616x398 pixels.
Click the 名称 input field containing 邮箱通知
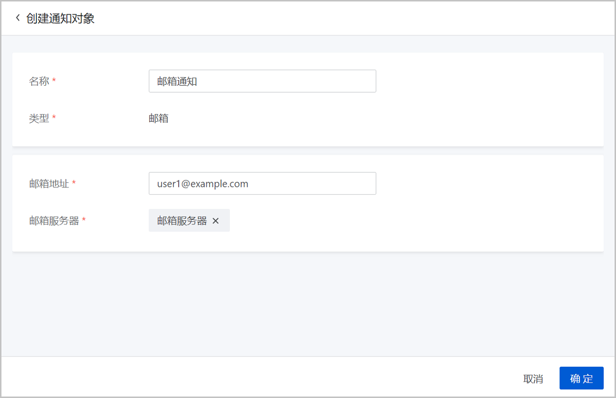click(262, 81)
